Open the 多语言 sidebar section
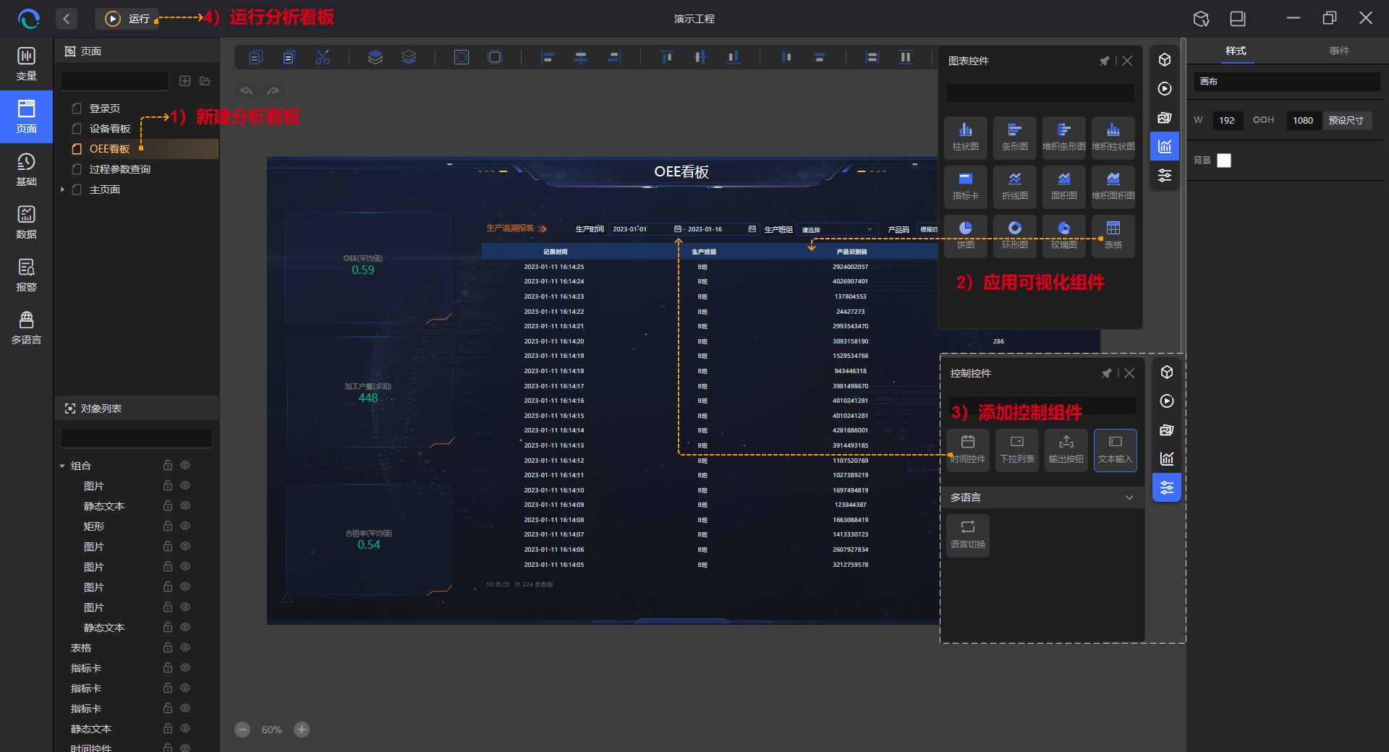Image resolution: width=1389 pixels, height=752 pixels. 26,328
